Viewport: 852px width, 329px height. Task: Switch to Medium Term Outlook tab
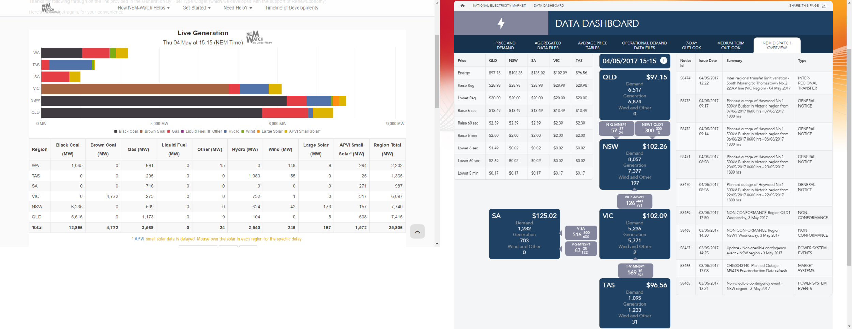[x=731, y=45]
